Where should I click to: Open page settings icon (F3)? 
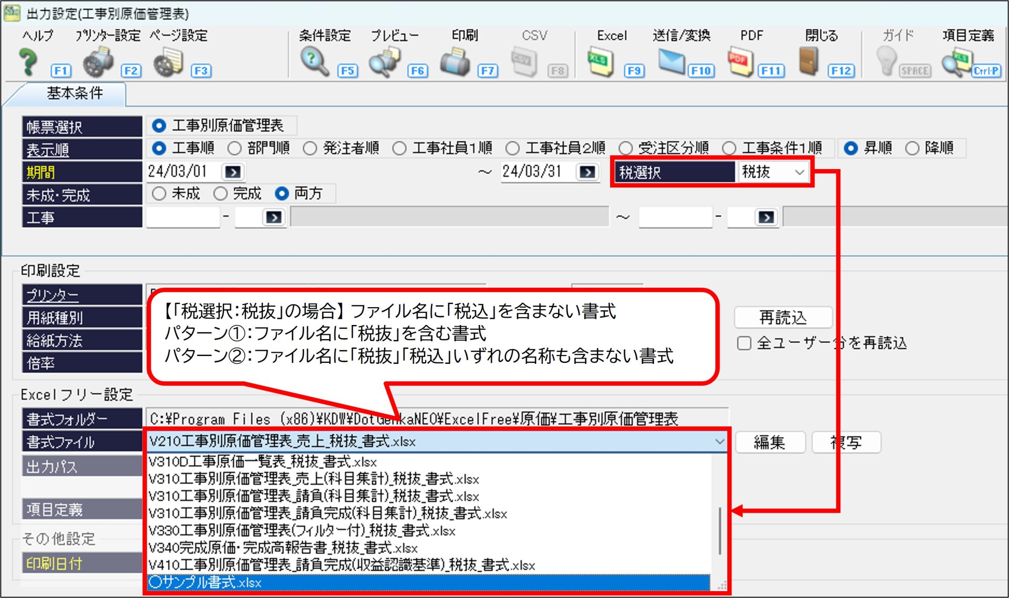coord(168,62)
